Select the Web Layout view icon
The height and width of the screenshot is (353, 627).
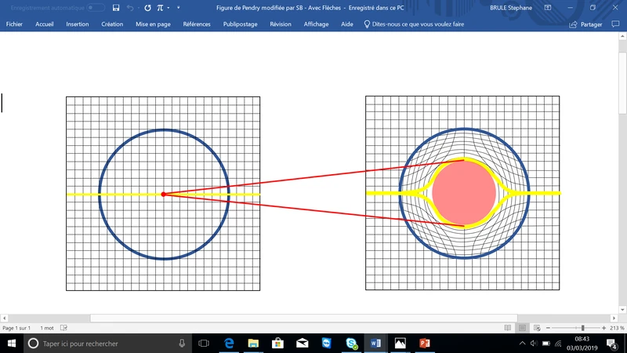click(537, 327)
